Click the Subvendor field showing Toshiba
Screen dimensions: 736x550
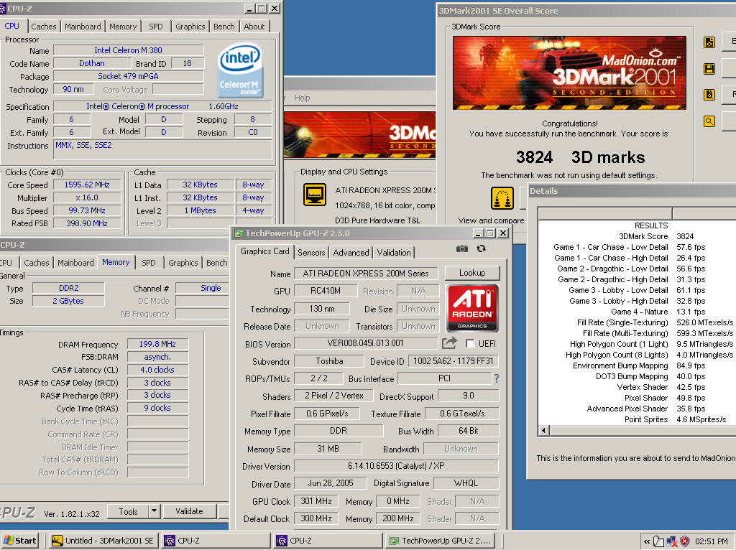click(x=329, y=361)
